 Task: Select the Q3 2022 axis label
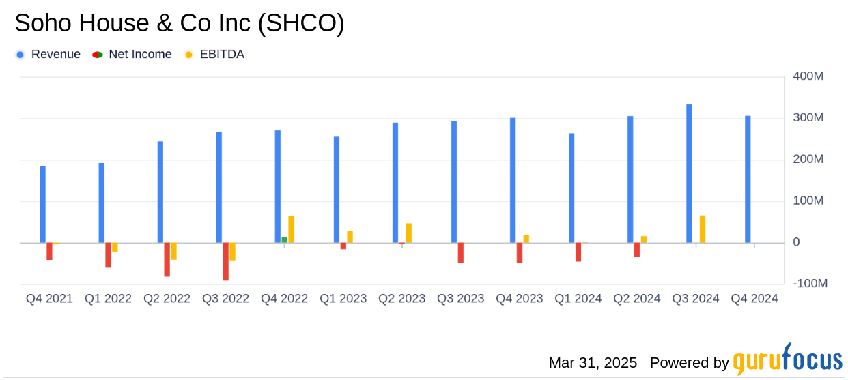(225, 299)
